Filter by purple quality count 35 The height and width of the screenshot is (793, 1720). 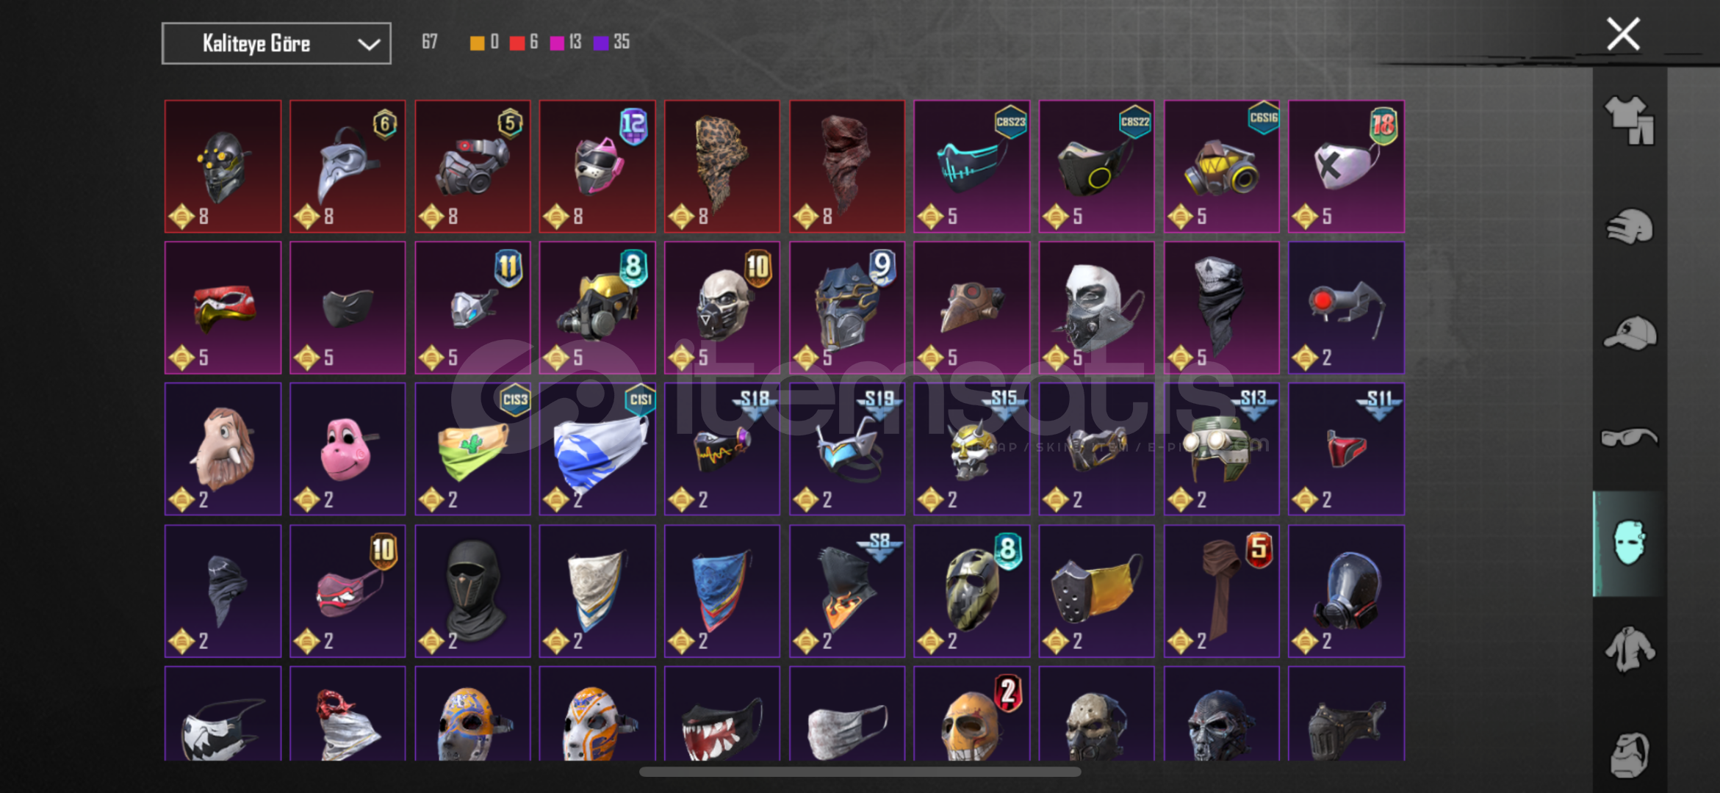tap(611, 43)
